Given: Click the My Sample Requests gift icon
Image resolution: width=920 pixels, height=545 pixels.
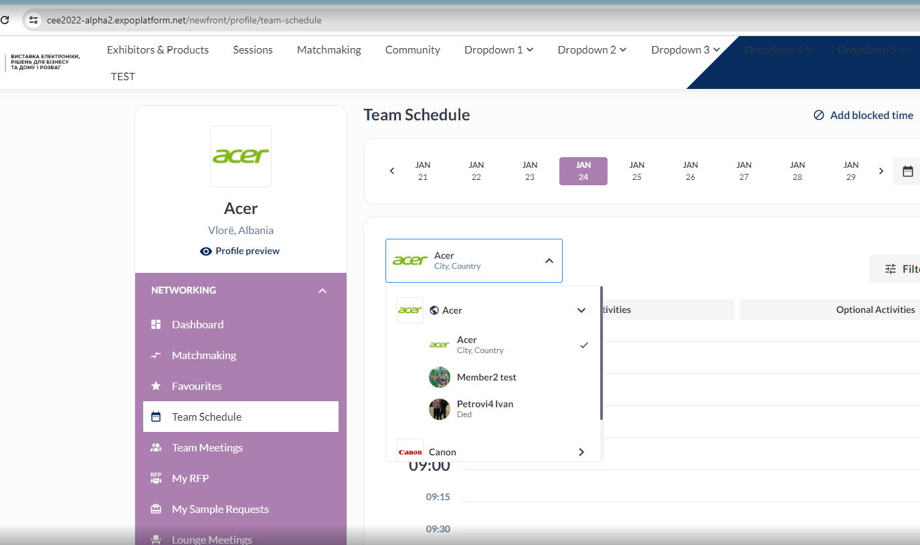Looking at the screenshot, I should (x=156, y=509).
